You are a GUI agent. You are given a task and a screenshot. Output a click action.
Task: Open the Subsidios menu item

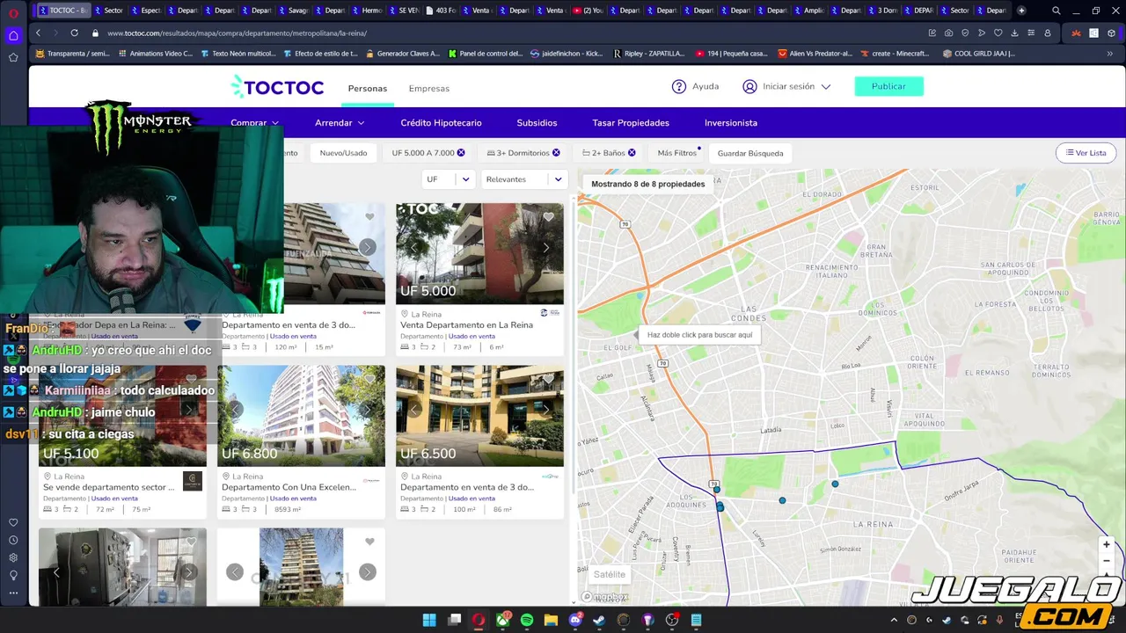[x=537, y=123]
